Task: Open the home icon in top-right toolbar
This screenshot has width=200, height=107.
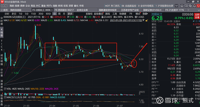Action: click(x=182, y=6)
